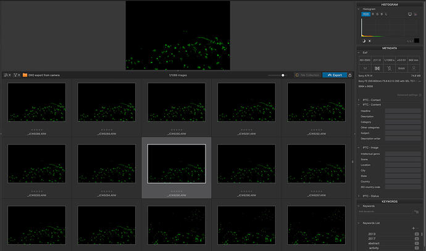
Task: Select the L luminance histogram channel
Action: tap(386, 14)
